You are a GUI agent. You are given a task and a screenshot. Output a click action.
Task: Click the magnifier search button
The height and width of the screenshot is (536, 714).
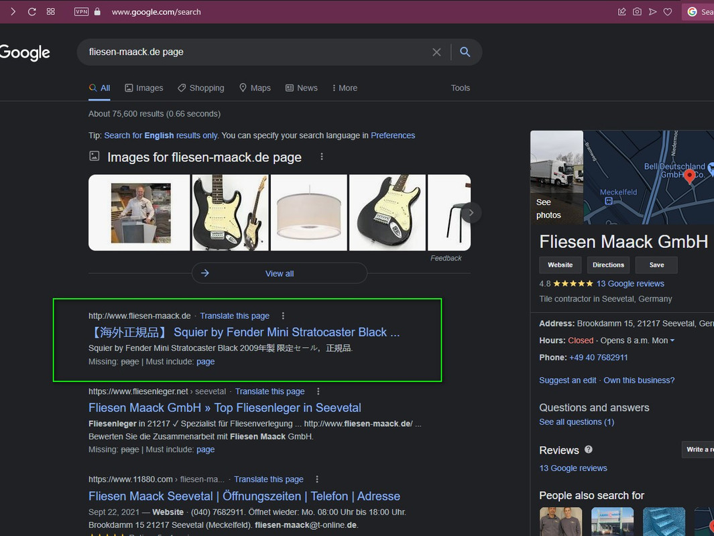(x=465, y=52)
